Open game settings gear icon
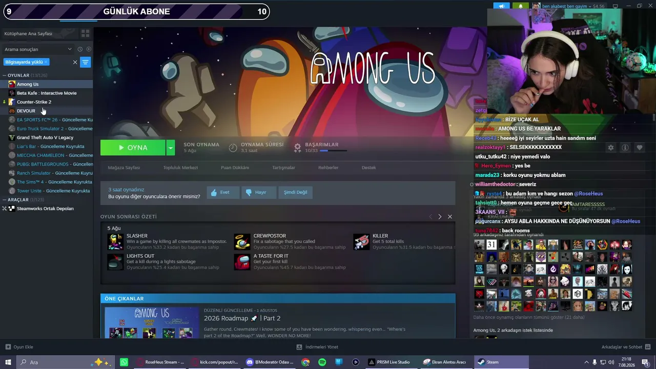Screen dimensions: 656x369 click(610, 148)
